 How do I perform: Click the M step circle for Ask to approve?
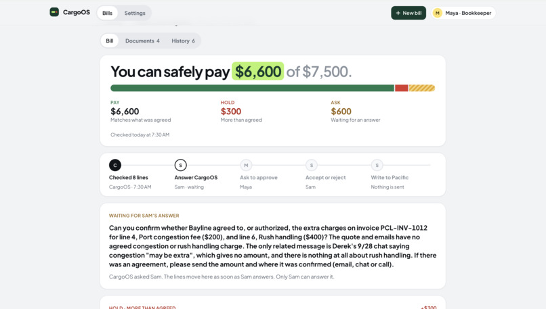(x=246, y=165)
